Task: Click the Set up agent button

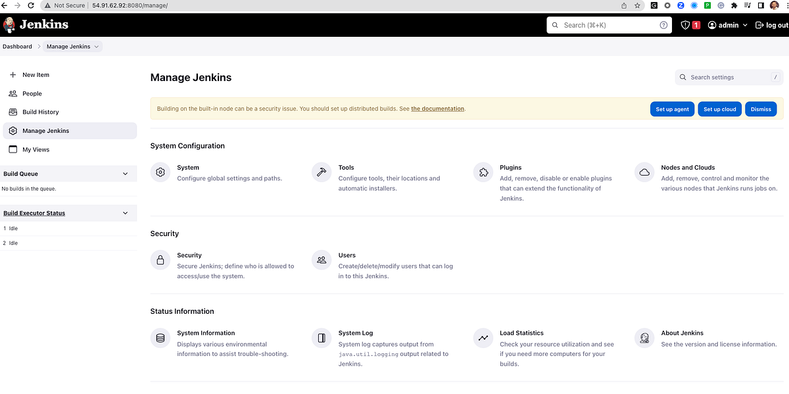Action: click(672, 109)
